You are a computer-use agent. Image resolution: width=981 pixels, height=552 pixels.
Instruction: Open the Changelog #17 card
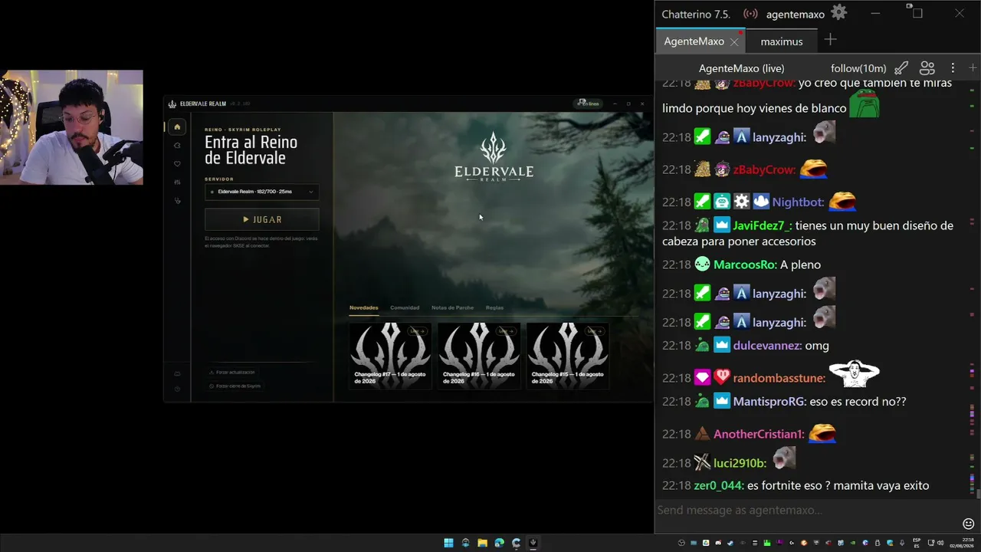tap(390, 356)
